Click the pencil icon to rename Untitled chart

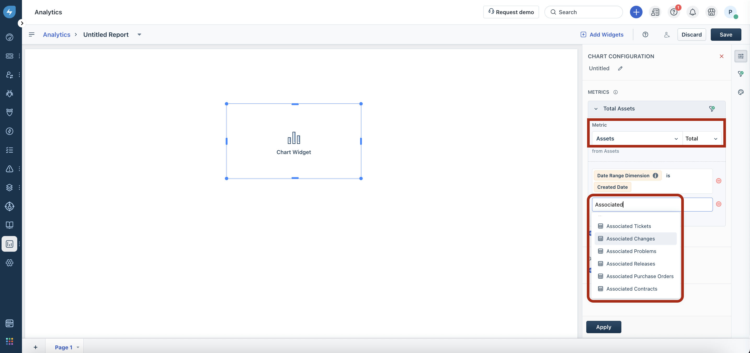(620, 68)
